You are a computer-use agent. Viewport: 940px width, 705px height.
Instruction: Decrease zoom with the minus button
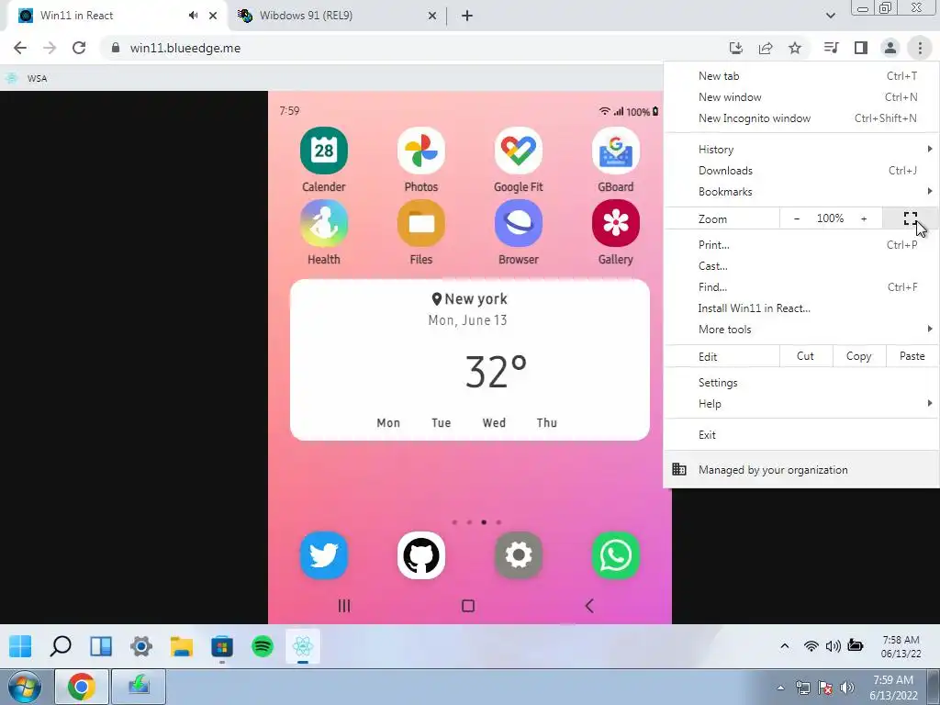pos(797,218)
